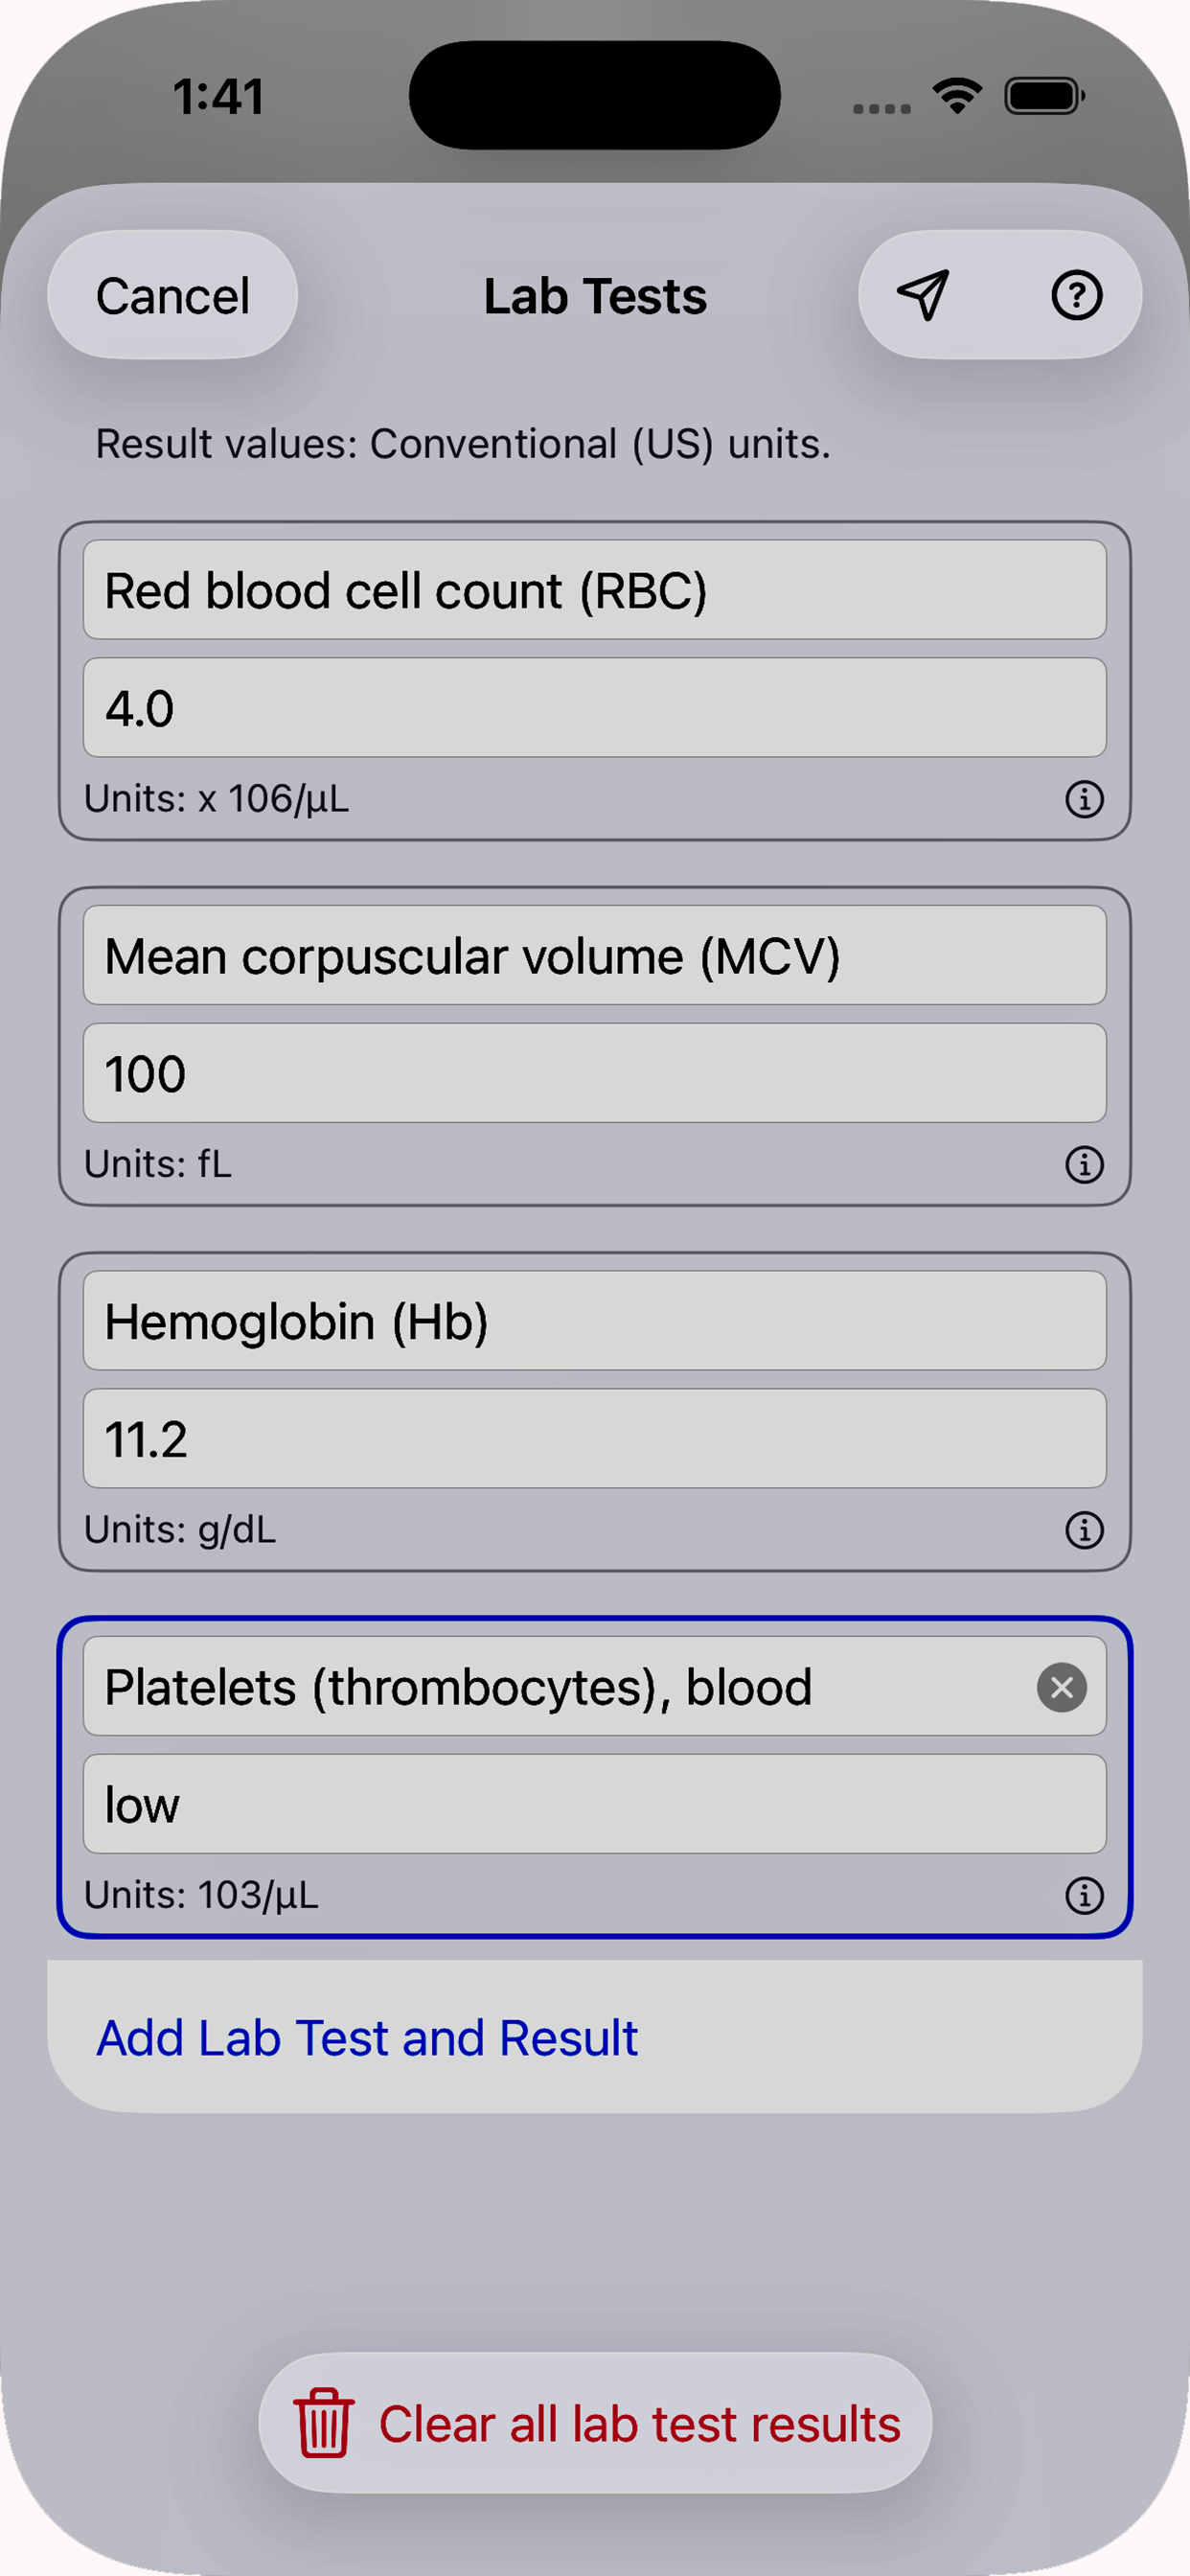This screenshot has width=1190, height=2576.
Task: Tap the Wi-Fi status icon
Action: click(x=957, y=96)
